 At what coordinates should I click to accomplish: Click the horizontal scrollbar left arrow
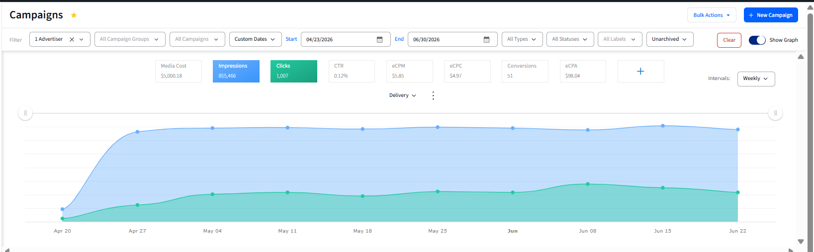(6, 250)
